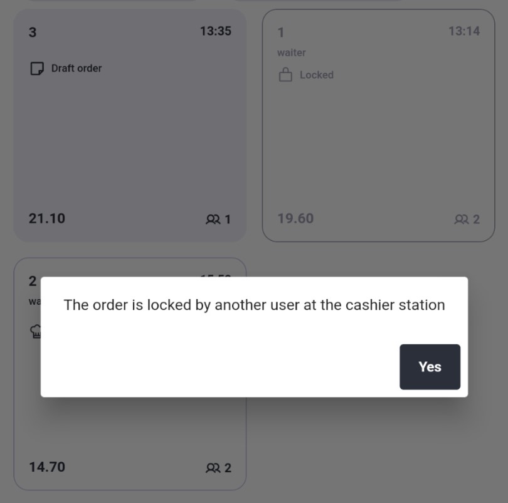Click the chef hat icon on order 2
Screen dimensions: 508x503
(x=35, y=331)
